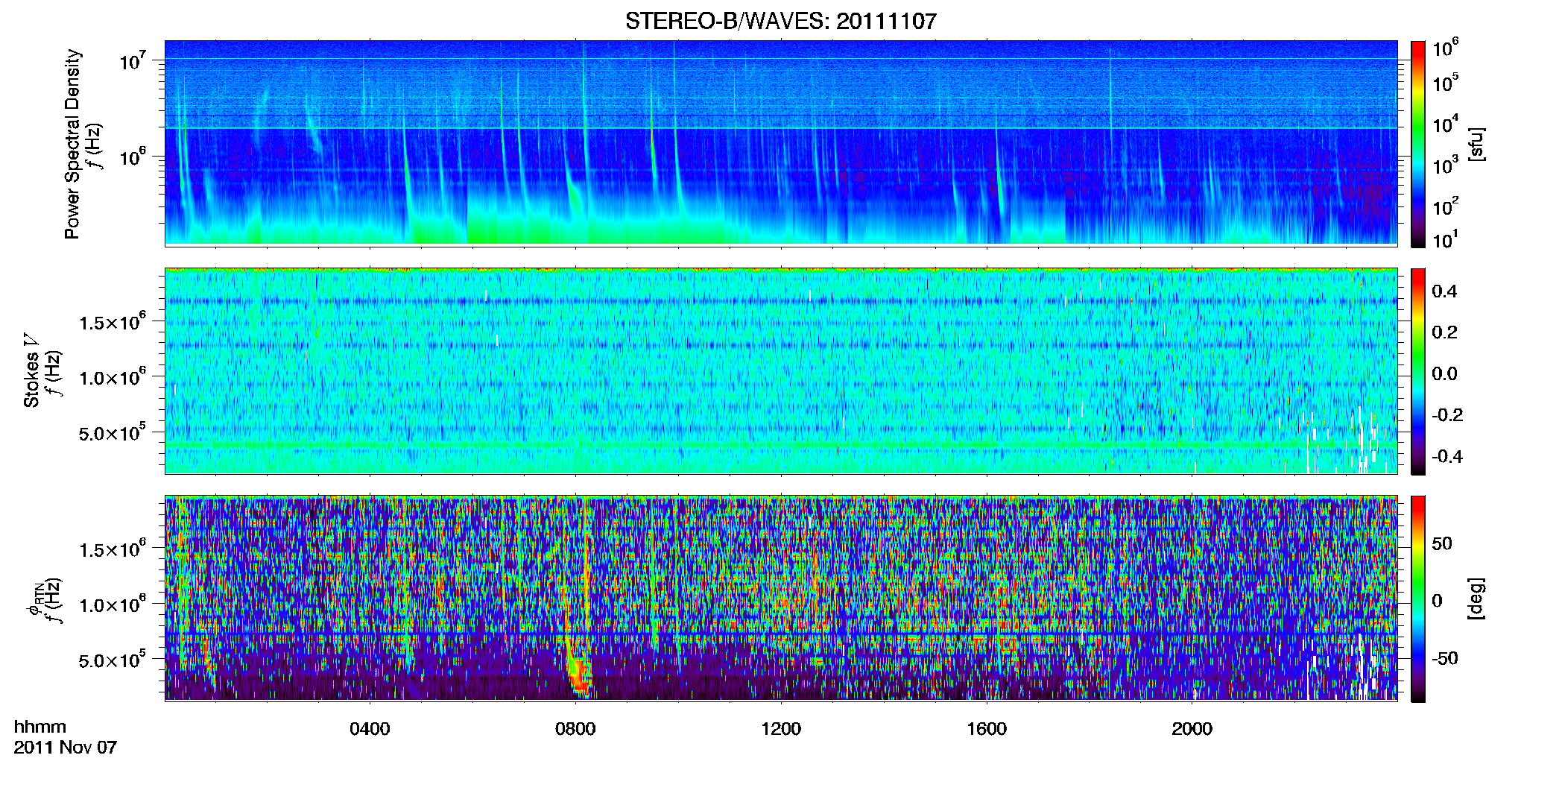Select the 0.4 label on Stokes color bar
This screenshot has width=1562, height=805.
point(1444,291)
